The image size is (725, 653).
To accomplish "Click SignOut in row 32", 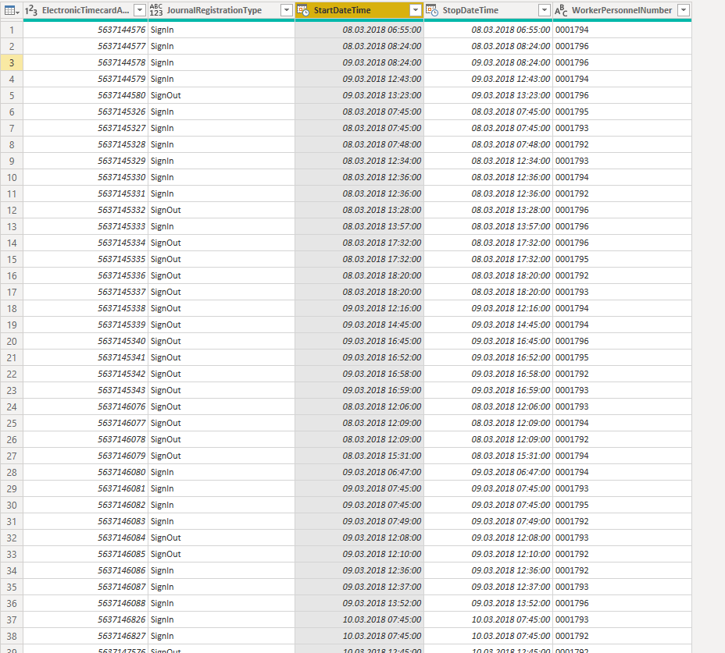I will tap(221, 538).
